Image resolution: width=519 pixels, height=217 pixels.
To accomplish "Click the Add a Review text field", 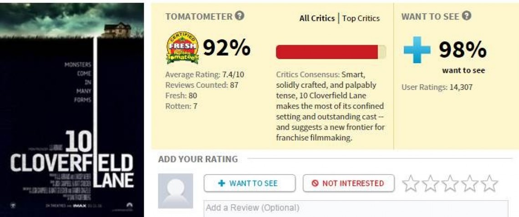I will click(355, 208).
